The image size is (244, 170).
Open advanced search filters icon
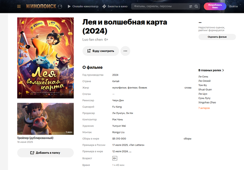[191, 6]
